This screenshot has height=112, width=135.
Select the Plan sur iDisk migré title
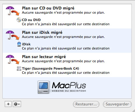pos(42,32)
